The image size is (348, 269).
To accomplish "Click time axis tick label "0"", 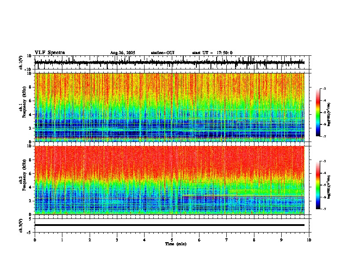I will (35, 240).
